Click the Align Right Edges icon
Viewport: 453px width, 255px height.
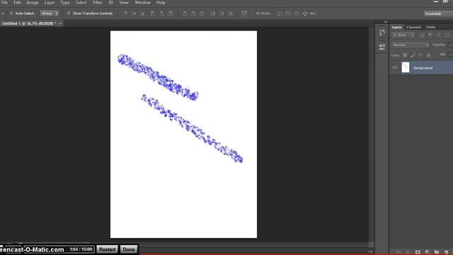pyautogui.click(x=171, y=13)
